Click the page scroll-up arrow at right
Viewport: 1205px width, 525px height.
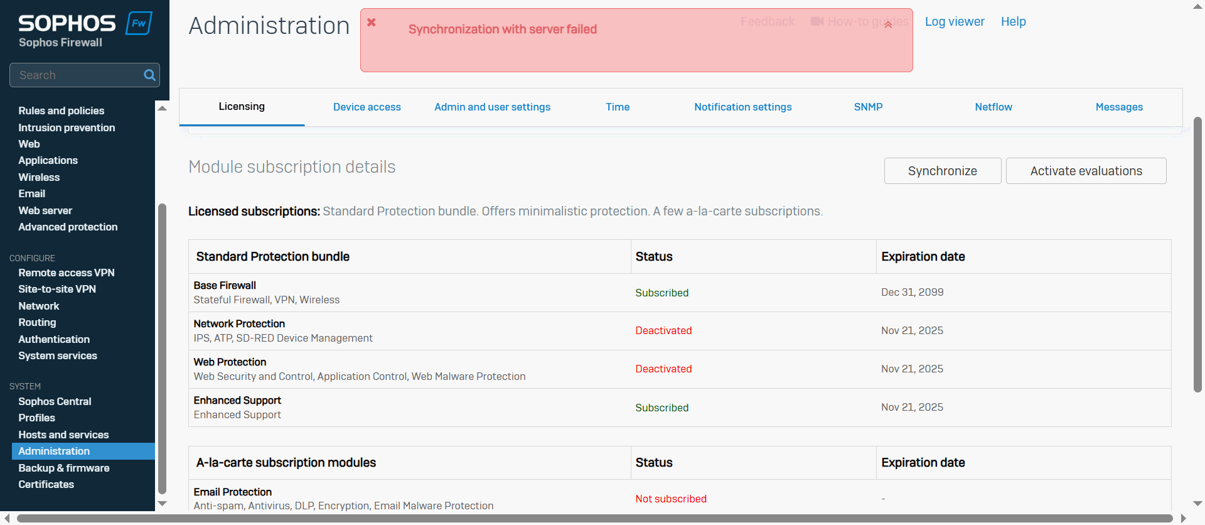tap(1197, 7)
